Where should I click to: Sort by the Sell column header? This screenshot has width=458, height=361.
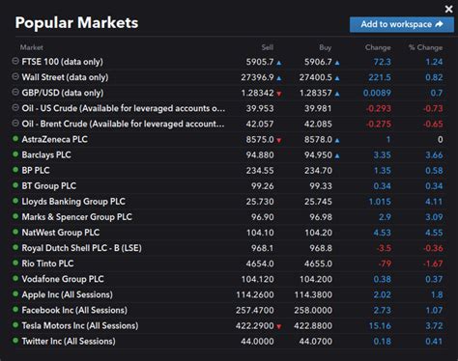click(x=268, y=47)
